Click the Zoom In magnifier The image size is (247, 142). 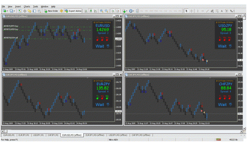click(x=102, y=11)
